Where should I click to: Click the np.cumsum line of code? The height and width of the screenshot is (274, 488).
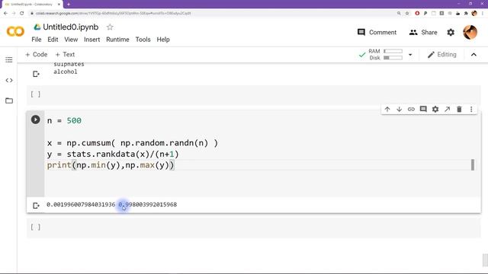(x=133, y=143)
